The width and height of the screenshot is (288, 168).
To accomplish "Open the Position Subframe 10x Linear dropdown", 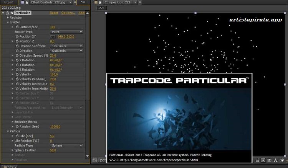I will click(x=67, y=46).
